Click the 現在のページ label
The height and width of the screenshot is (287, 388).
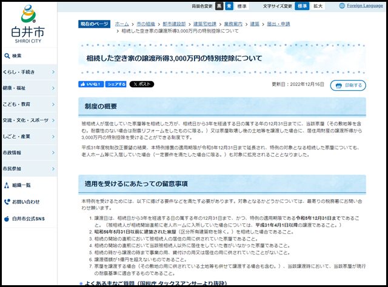tap(95, 24)
